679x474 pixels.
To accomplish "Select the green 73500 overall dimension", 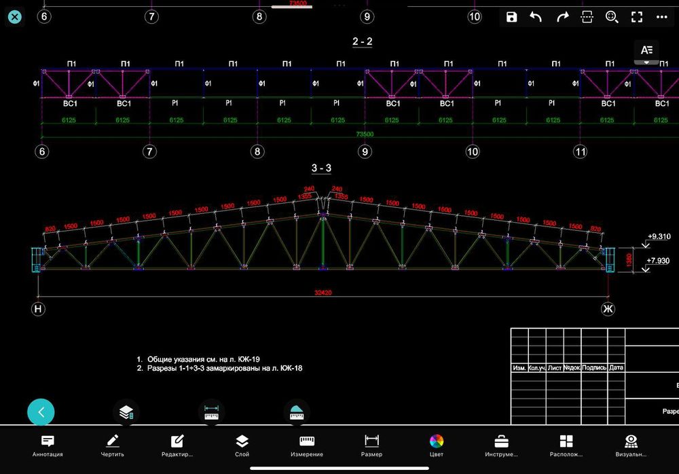I will click(x=365, y=134).
